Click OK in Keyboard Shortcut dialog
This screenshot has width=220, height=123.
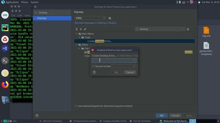point(116,72)
